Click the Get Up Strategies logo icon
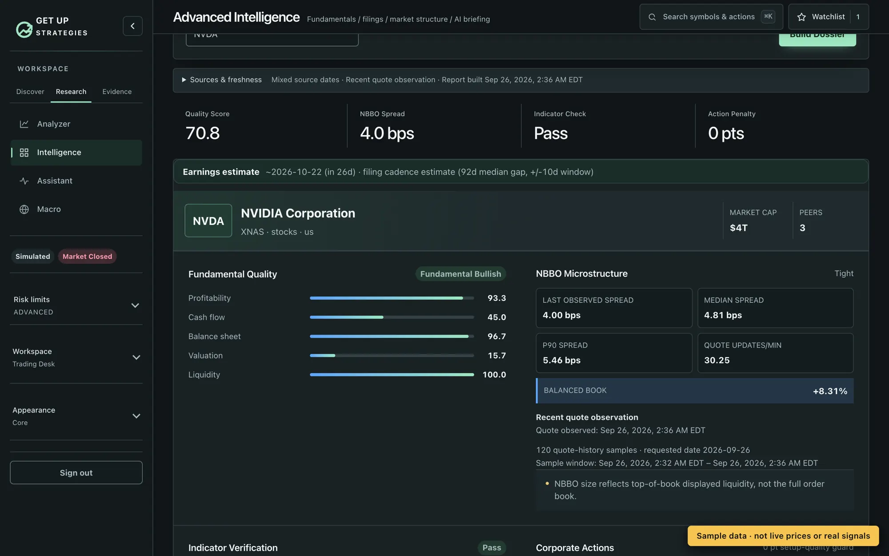The width and height of the screenshot is (889, 556). [x=24, y=29]
